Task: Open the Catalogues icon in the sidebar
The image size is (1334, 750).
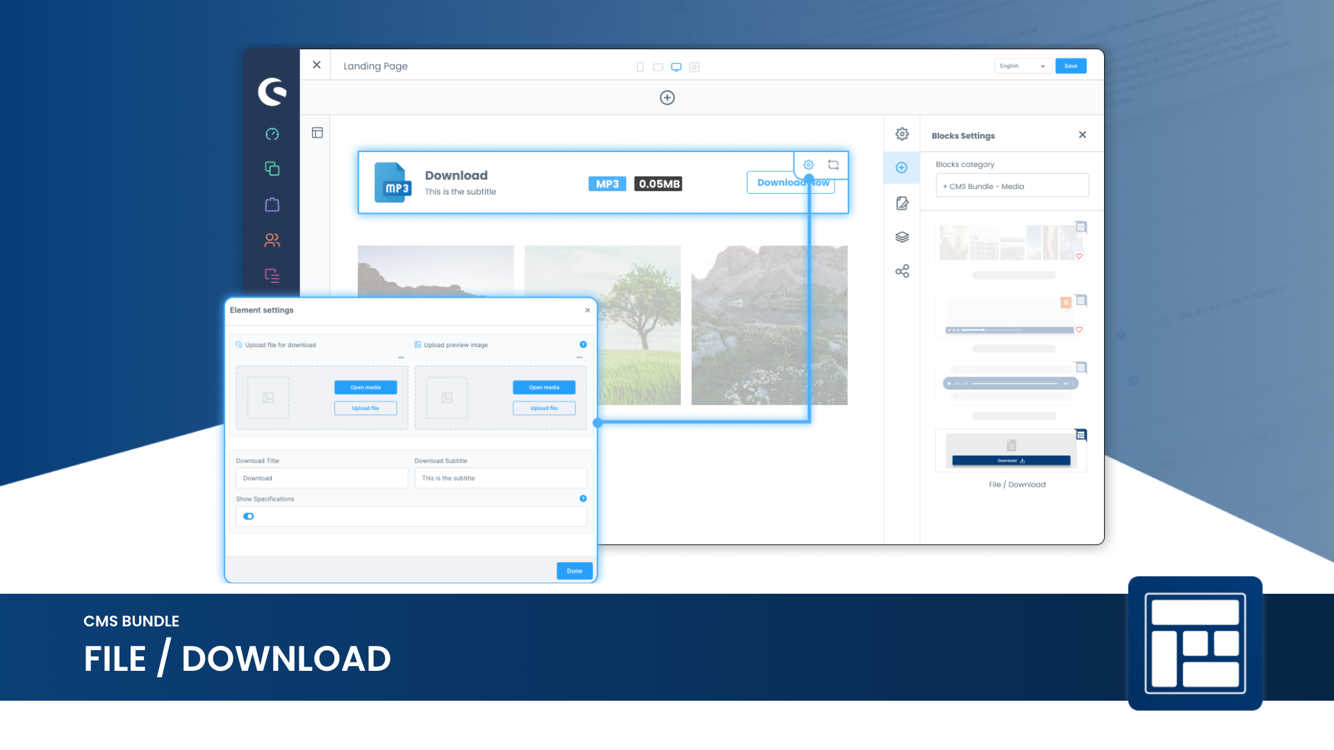Action: [272, 169]
